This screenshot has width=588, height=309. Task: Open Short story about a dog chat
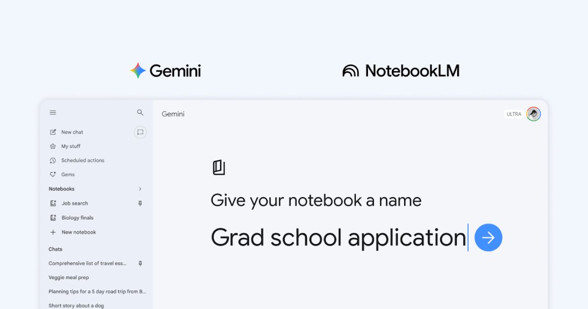tap(76, 306)
